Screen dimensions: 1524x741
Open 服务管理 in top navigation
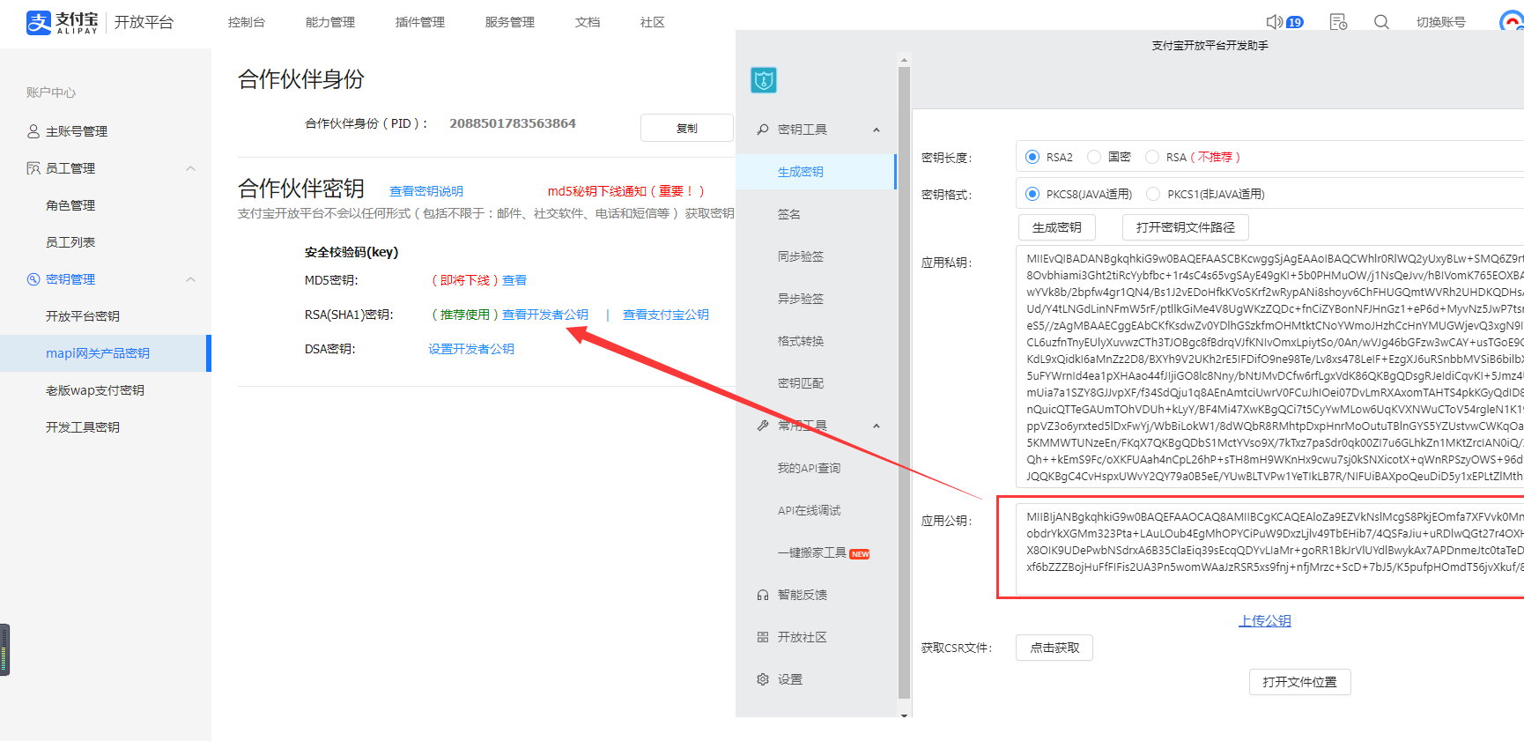[510, 22]
